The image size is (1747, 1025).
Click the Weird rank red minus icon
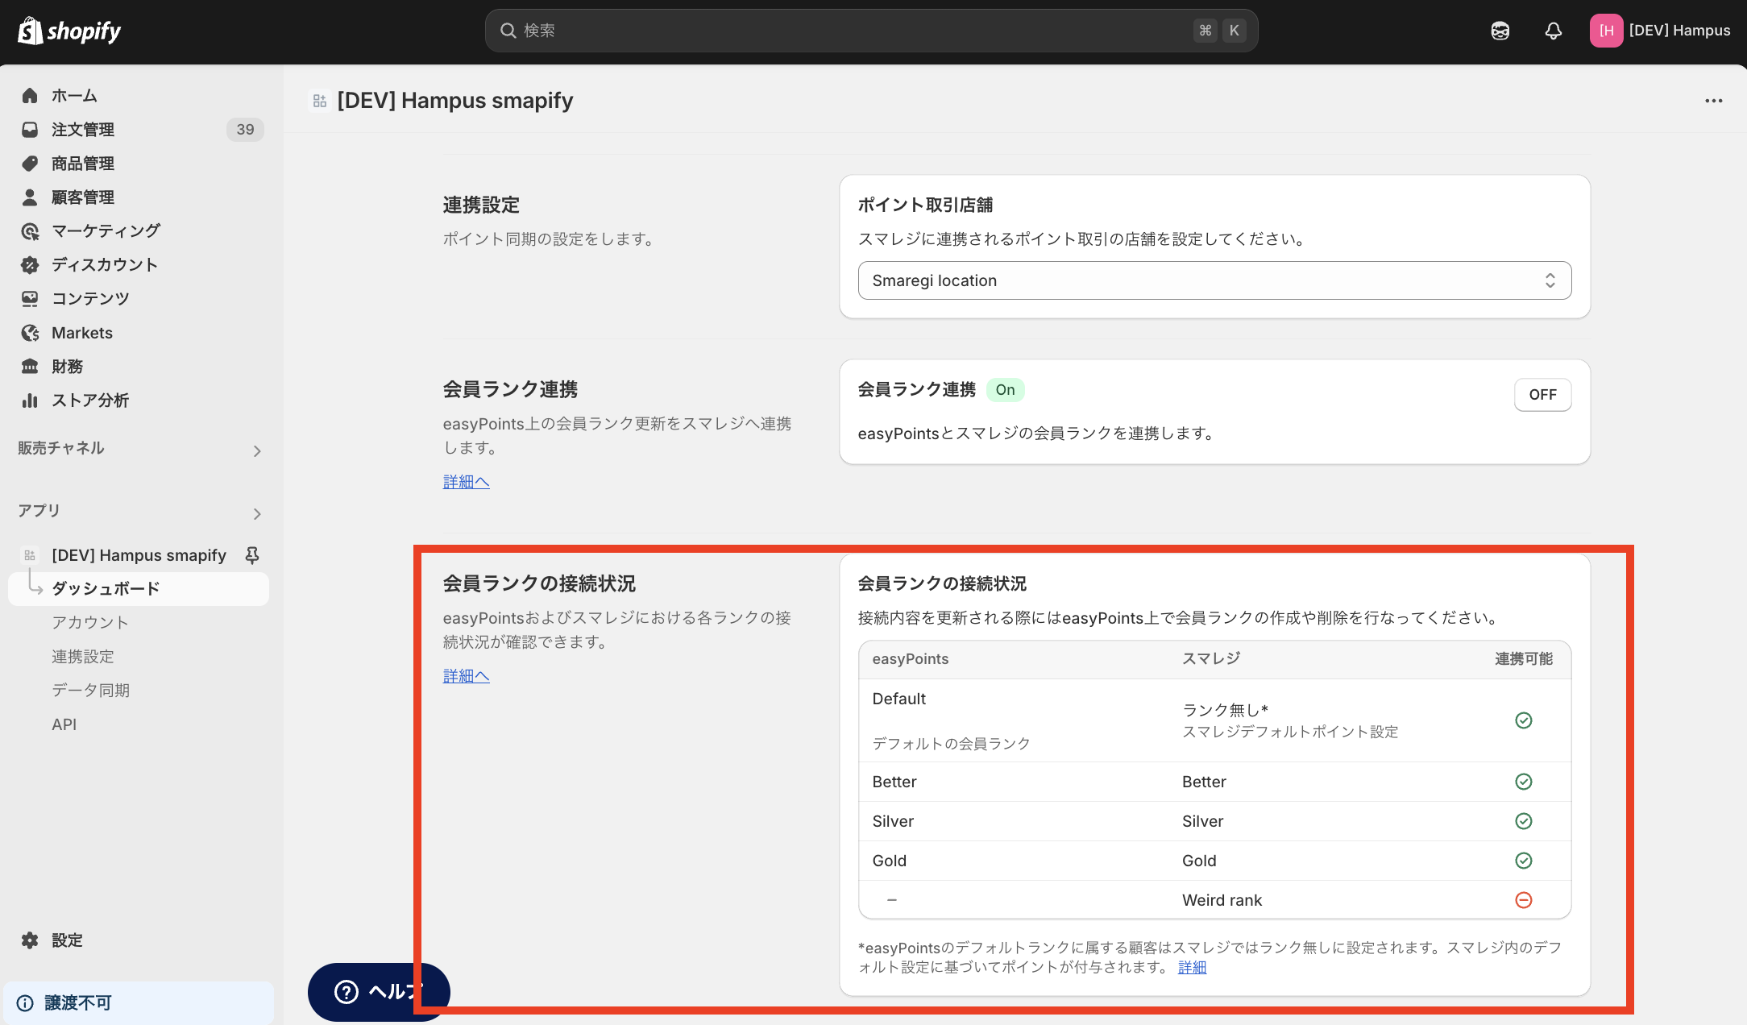click(x=1523, y=900)
